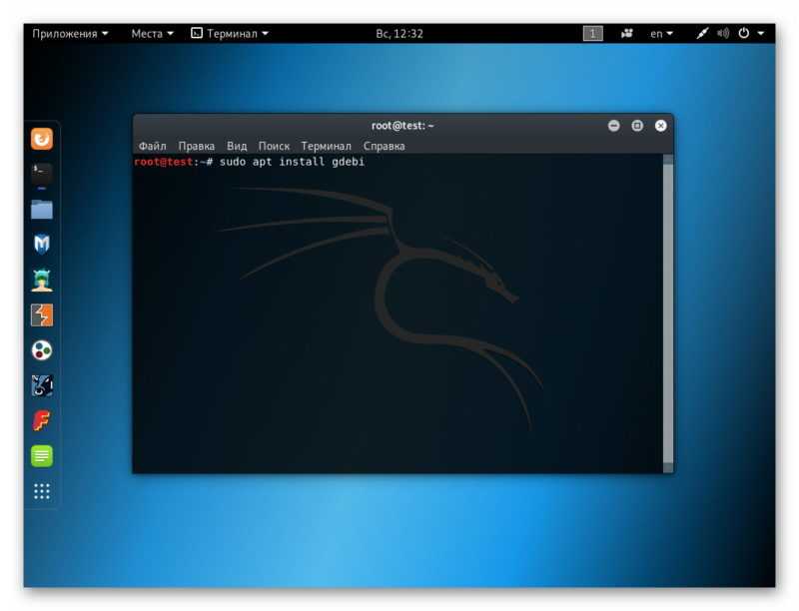Maximize the terminal window
This screenshot has width=799, height=611.
(637, 125)
